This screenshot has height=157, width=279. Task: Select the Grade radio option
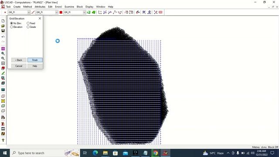point(28,27)
